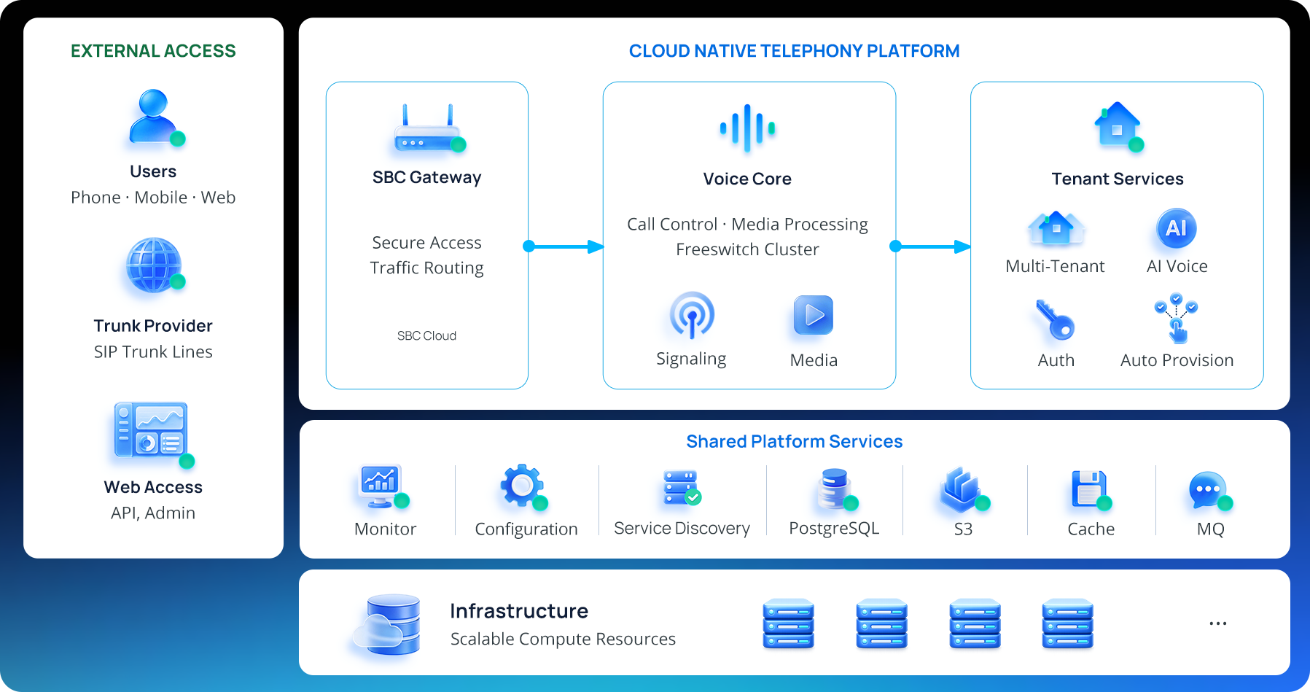Click the Media label
The height and width of the screenshot is (692, 1310).
[814, 360]
